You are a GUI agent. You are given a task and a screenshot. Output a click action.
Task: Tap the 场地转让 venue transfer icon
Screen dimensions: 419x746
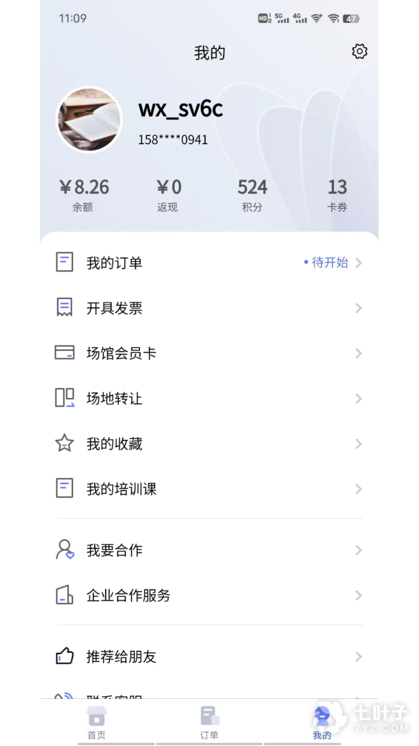pyautogui.click(x=64, y=399)
